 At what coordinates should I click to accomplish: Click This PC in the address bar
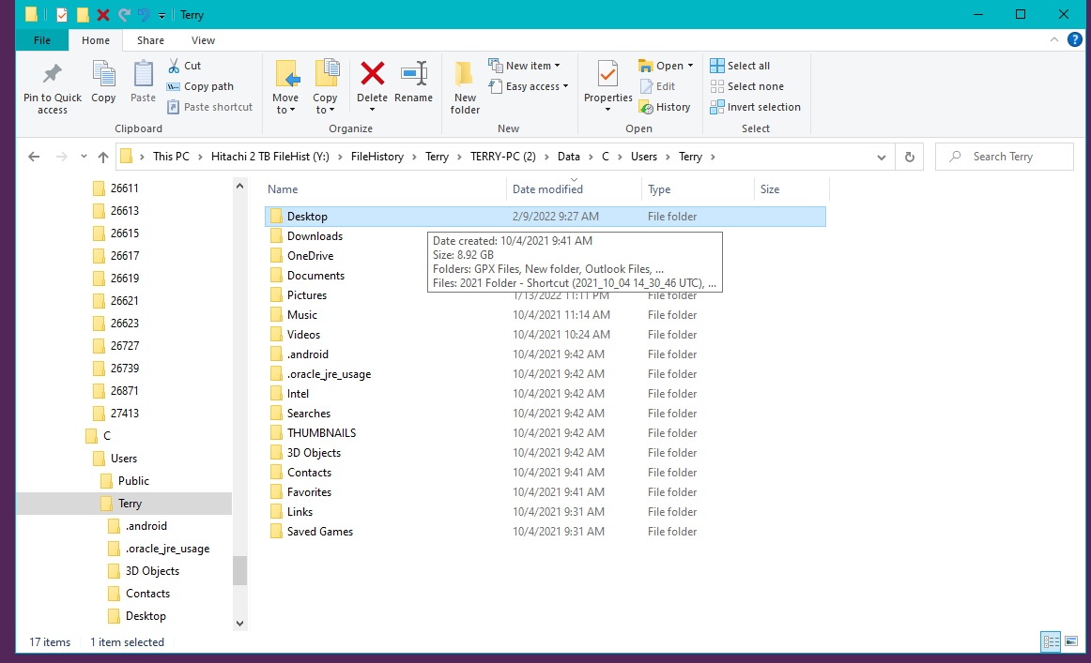[x=171, y=157]
